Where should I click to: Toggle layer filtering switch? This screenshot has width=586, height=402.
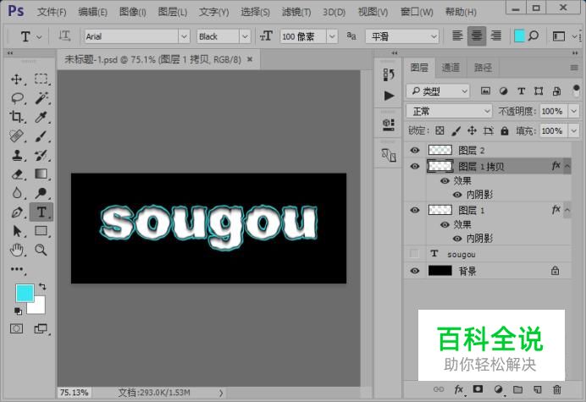(576, 91)
